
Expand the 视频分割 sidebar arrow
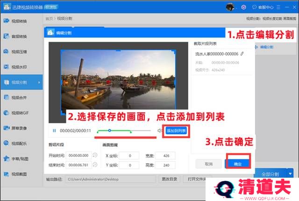[x=39, y=83]
